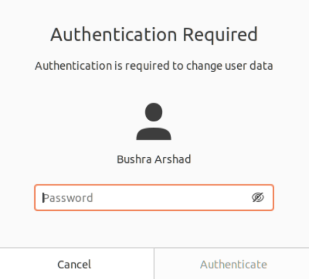The width and height of the screenshot is (309, 279).
Task: Click the text about changing user data
Action: 154,65
